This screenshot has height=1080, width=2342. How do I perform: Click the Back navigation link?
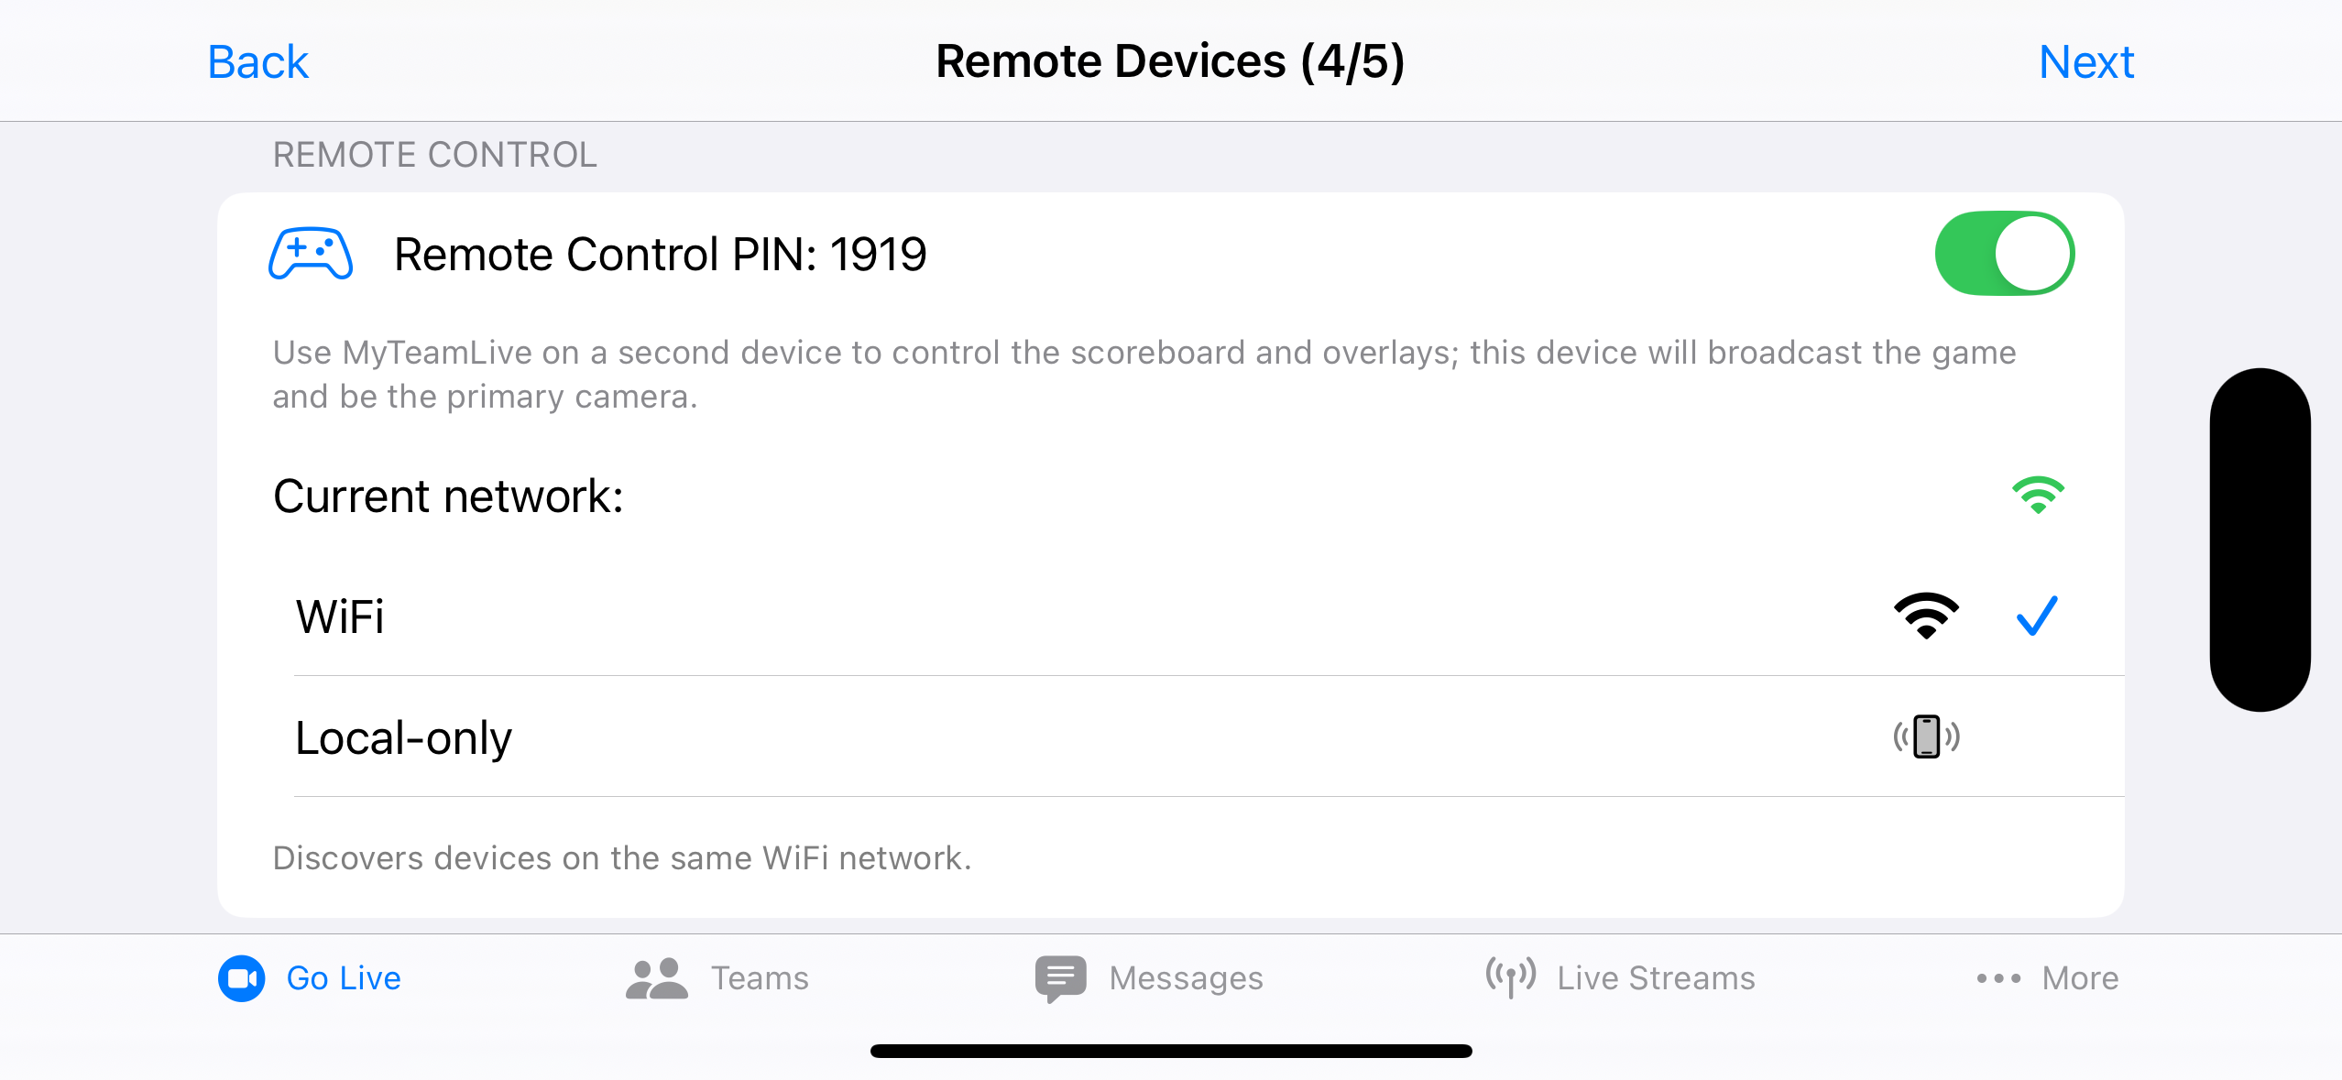tap(258, 60)
